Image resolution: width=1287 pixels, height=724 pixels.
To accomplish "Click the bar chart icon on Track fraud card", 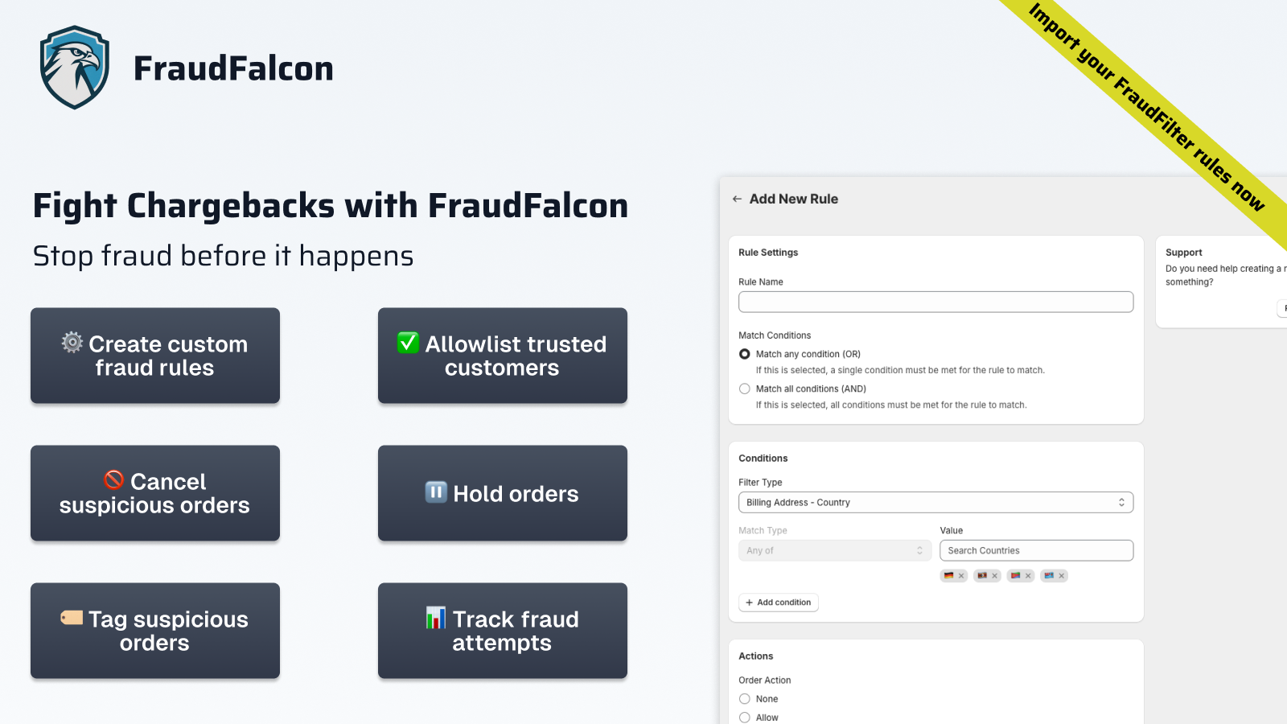I will click(436, 618).
